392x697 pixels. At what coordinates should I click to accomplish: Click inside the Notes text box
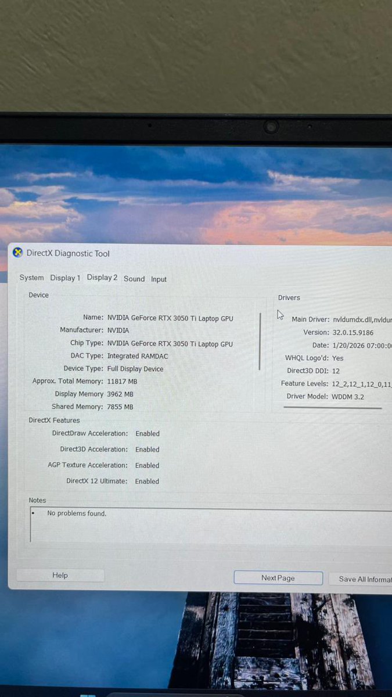pos(211,526)
